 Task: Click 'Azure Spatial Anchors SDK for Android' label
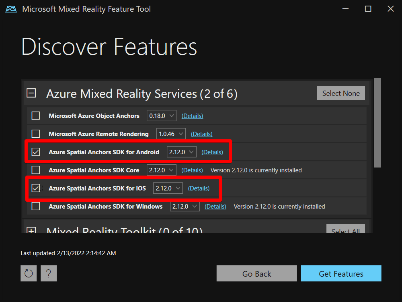(104, 152)
